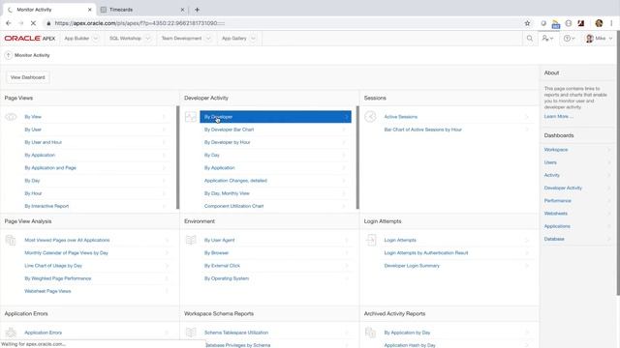Image resolution: width=620 pixels, height=348 pixels.
Task: Click the Chrome profile avatar
Action: [599, 23]
